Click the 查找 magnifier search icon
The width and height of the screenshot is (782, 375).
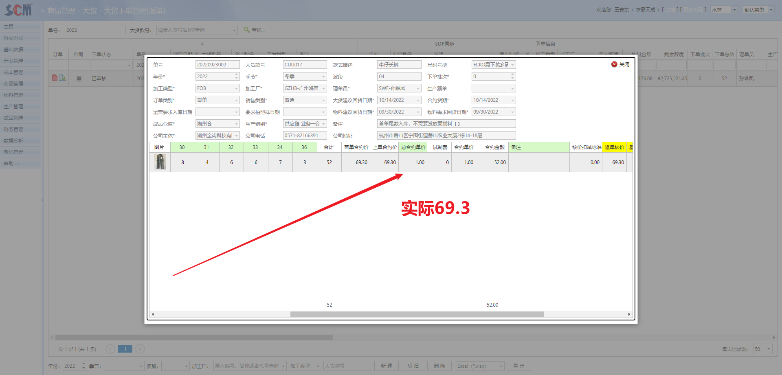(246, 30)
